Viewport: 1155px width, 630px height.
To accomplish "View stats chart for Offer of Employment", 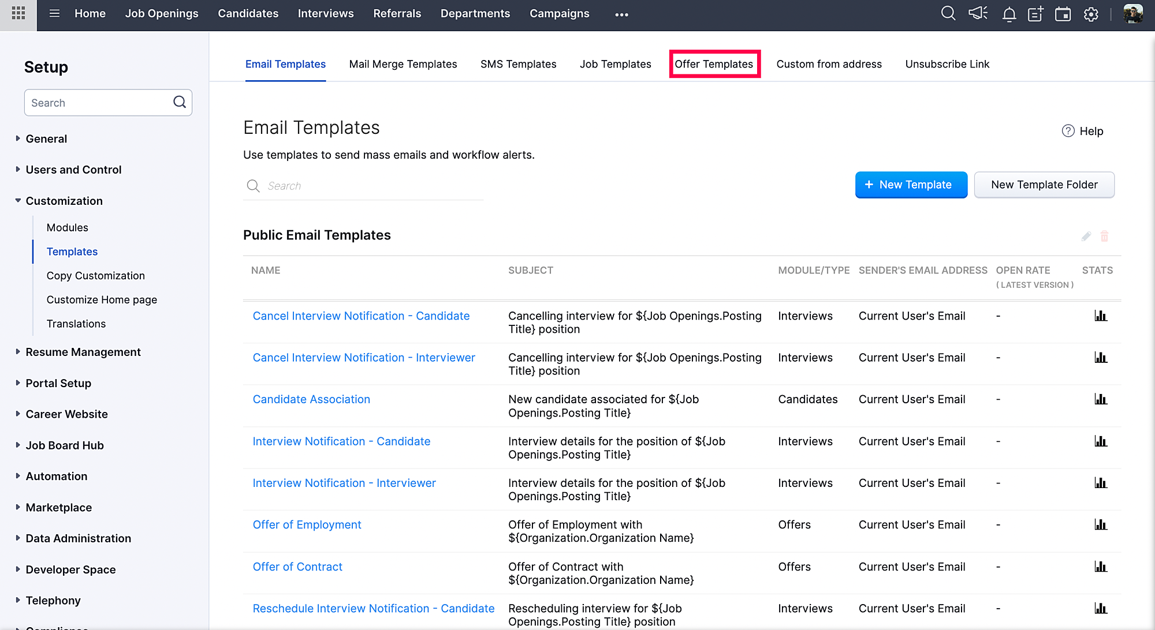I will coord(1101,525).
